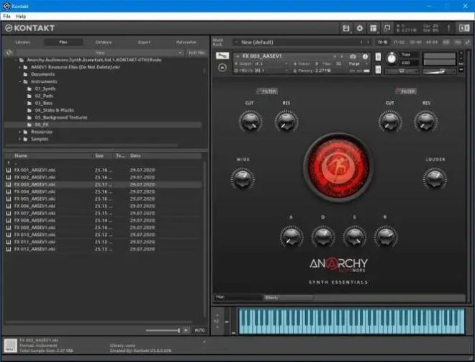475x362 pixels.
Task: Toggle the AUTO preview button
Action: pos(199,330)
